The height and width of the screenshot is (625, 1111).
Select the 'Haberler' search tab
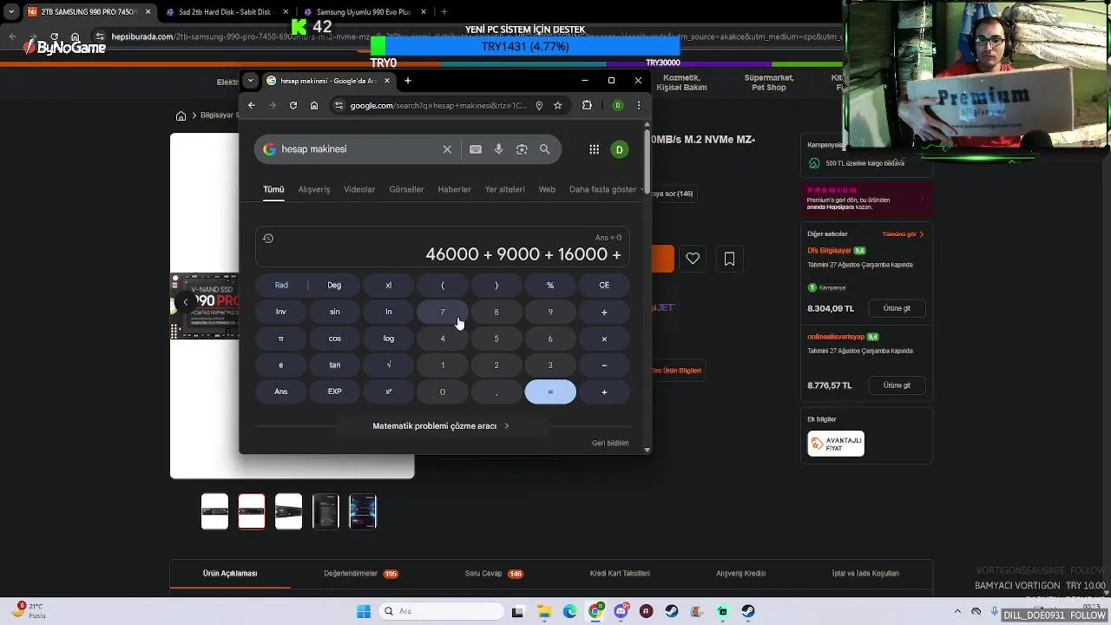(454, 189)
